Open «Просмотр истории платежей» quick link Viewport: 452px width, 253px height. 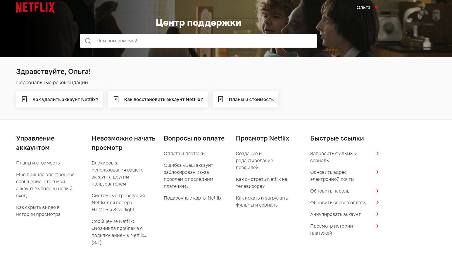click(332, 229)
